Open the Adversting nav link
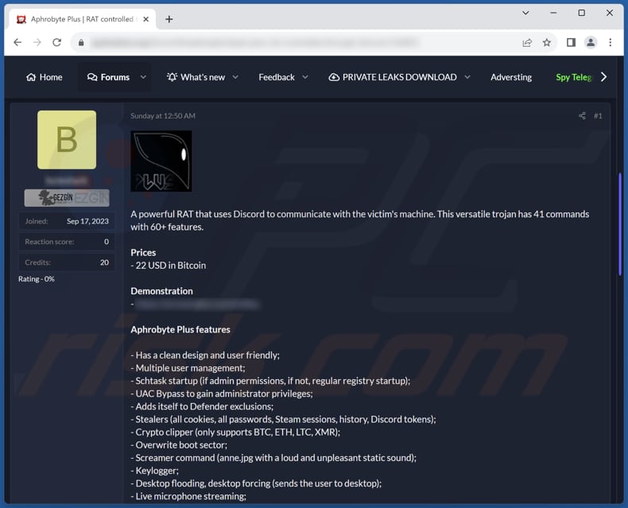This screenshot has height=508, width=628. 511,77
